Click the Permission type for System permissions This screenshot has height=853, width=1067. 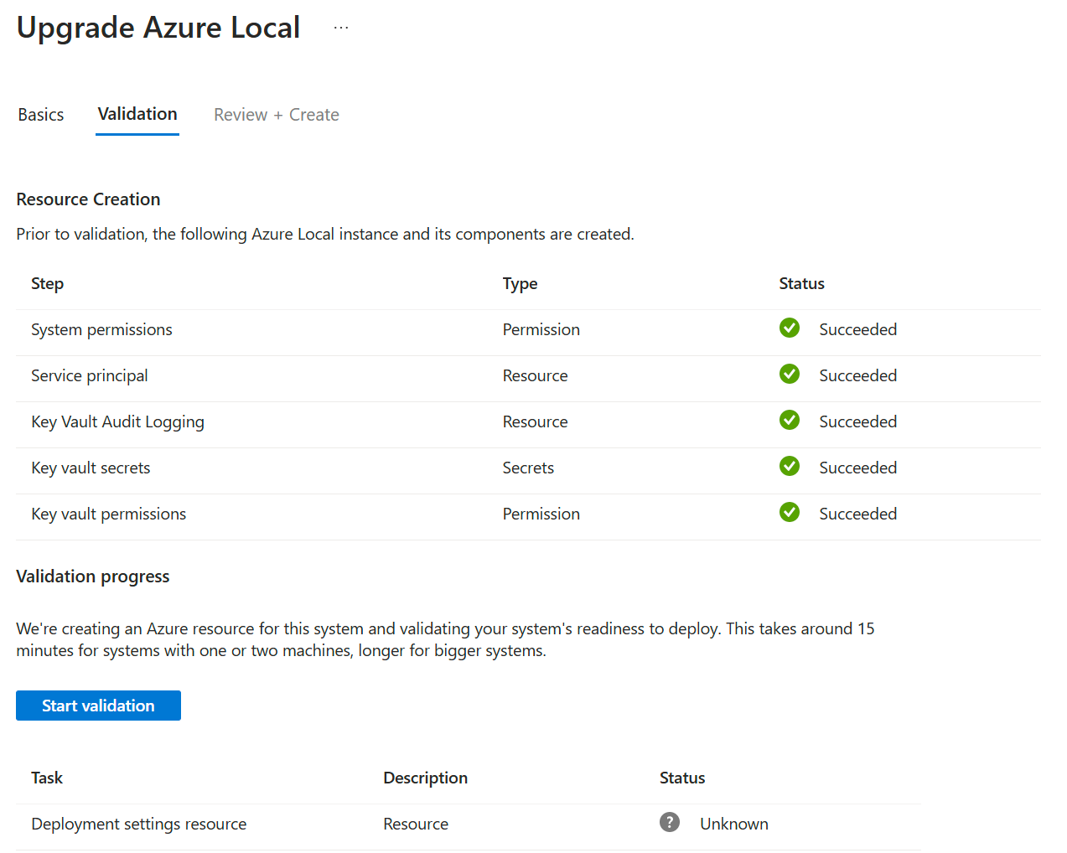click(x=541, y=330)
